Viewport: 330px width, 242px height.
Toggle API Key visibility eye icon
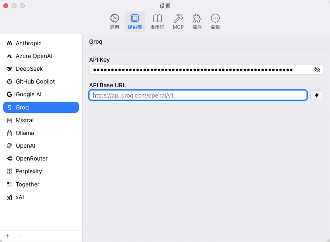tap(317, 70)
